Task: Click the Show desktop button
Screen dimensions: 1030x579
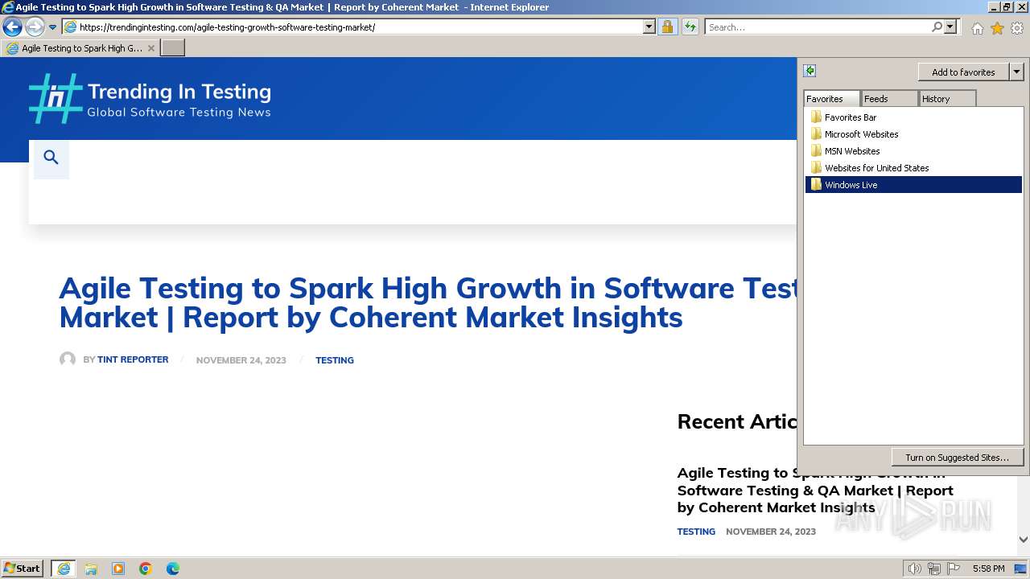Action: click(1021, 569)
